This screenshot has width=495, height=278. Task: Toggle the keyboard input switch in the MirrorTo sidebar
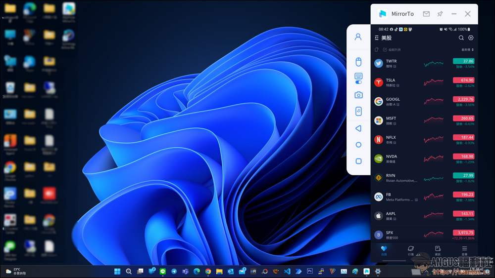(x=358, y=82)
